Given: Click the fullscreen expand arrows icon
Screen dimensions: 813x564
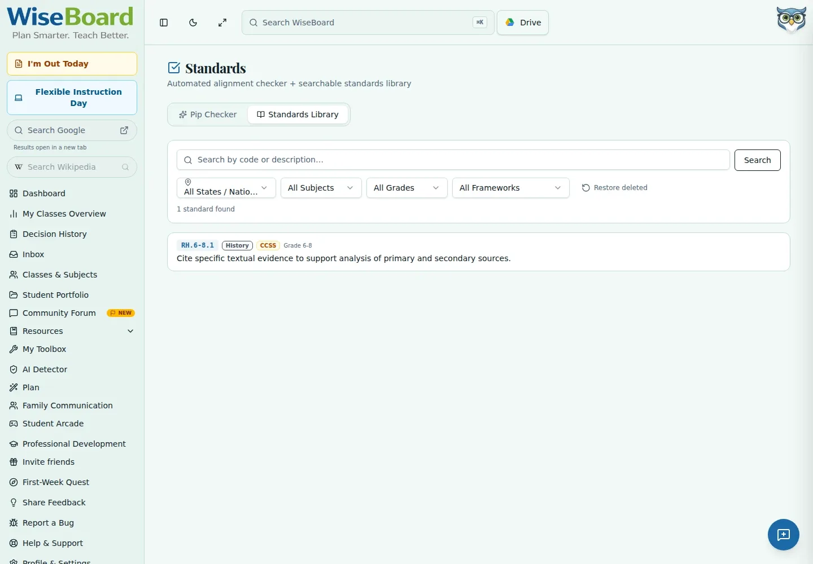Looking at the screenshot, I should pos(222,23).
